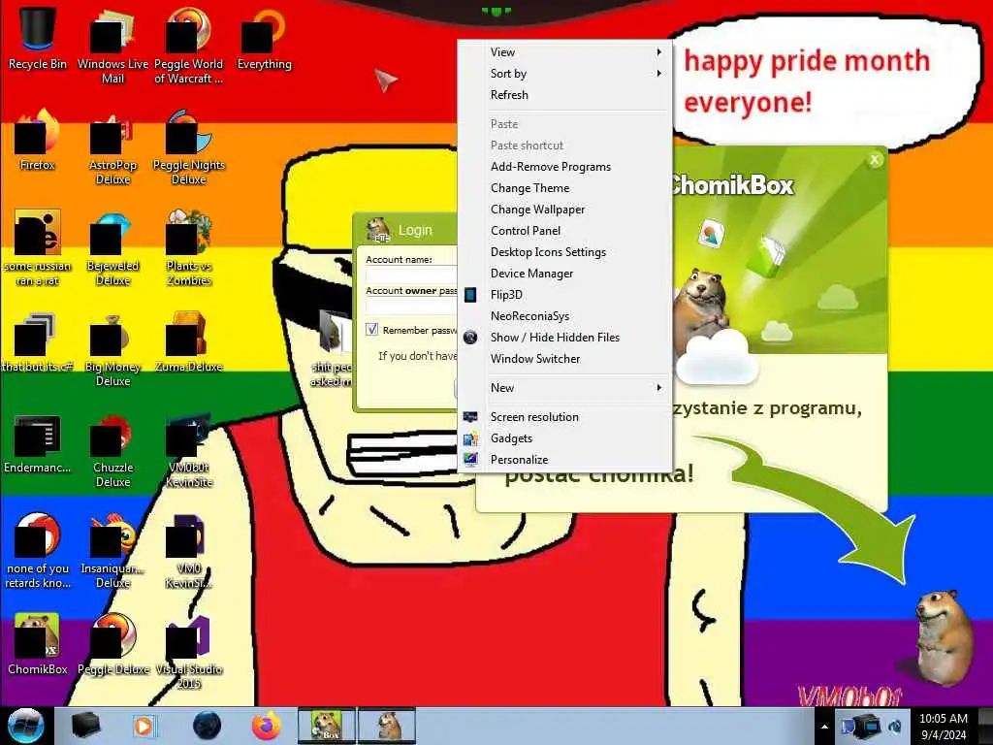The height and width of the screenshot is (745, 993).
Task: Select Flip3D menu entry
Action: 564,295
